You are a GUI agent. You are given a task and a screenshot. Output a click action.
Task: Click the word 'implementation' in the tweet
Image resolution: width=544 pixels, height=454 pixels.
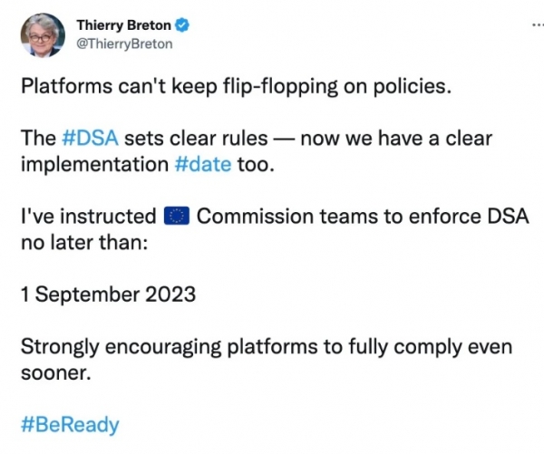tap(94, 164)
